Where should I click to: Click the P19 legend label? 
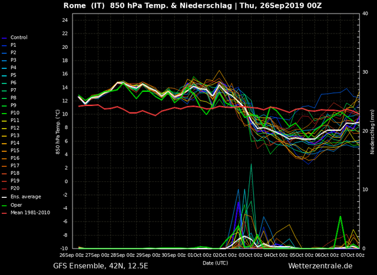point(15,181)
